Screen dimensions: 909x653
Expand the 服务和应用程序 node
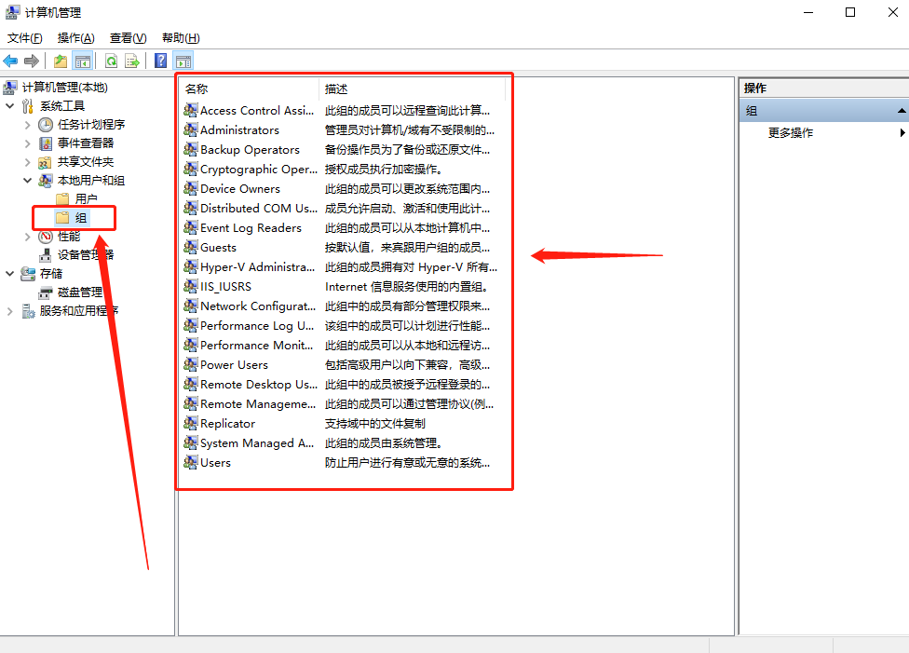click(x=10, y=311)
